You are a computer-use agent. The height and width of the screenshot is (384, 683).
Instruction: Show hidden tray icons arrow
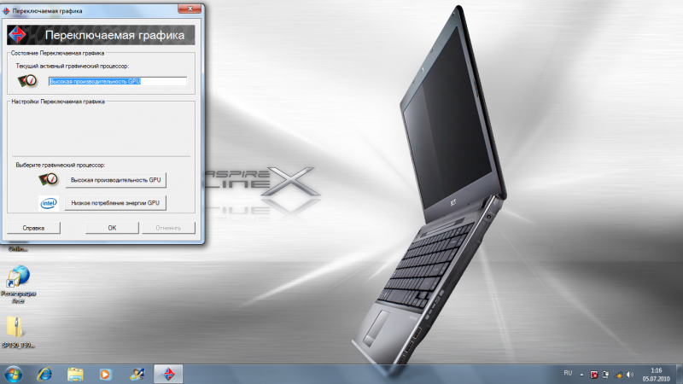click(x=581, y=375)
